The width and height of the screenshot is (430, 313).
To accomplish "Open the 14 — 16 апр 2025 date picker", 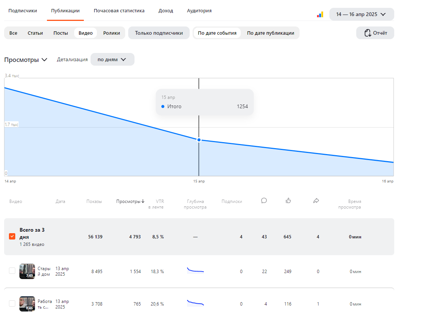I will 361,14.
